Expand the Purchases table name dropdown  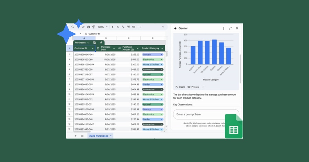(x=88, y=43)
